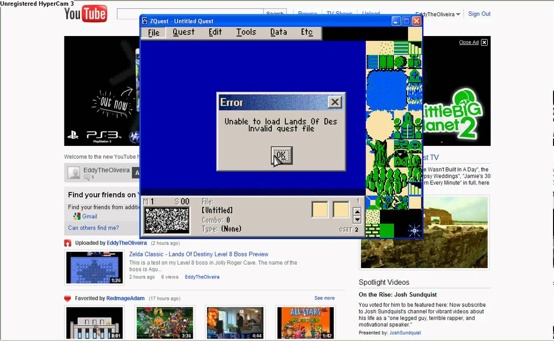Click the combo list down arrow

coord(357,219)
